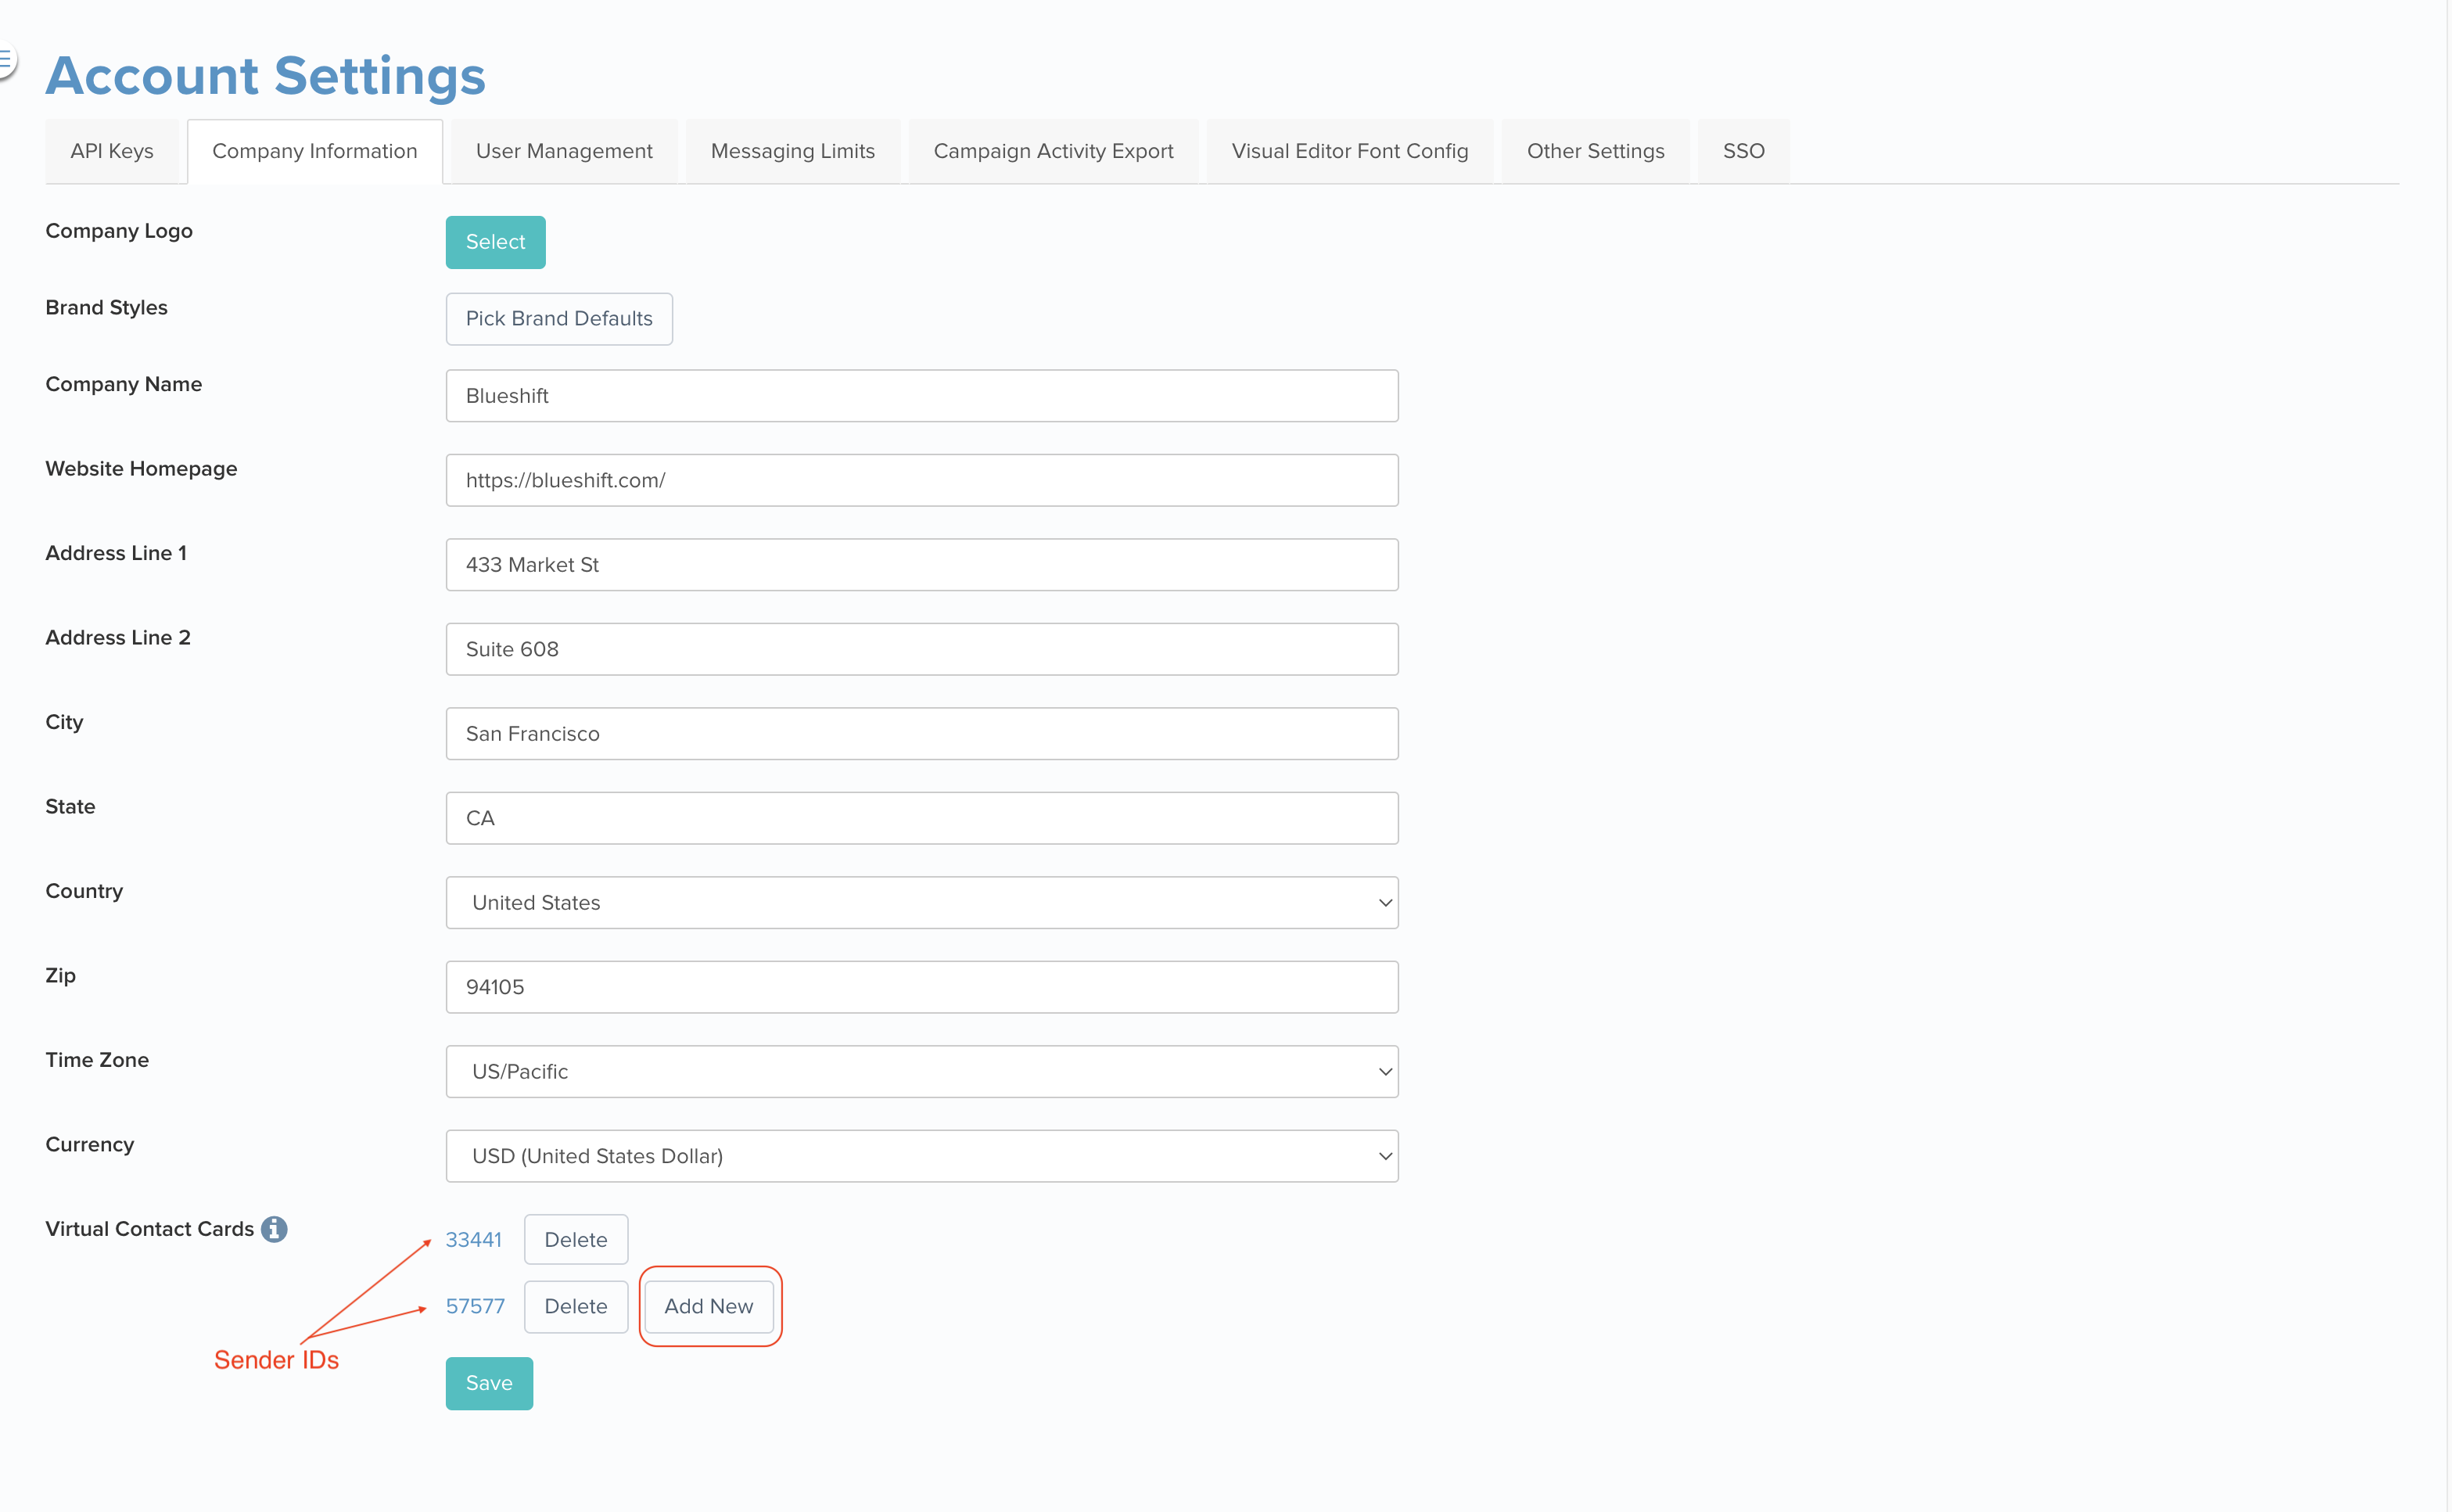The image size is (2452, 1512).
Task: Focus the Website Homepage field
Action: [x=921, y=481]
